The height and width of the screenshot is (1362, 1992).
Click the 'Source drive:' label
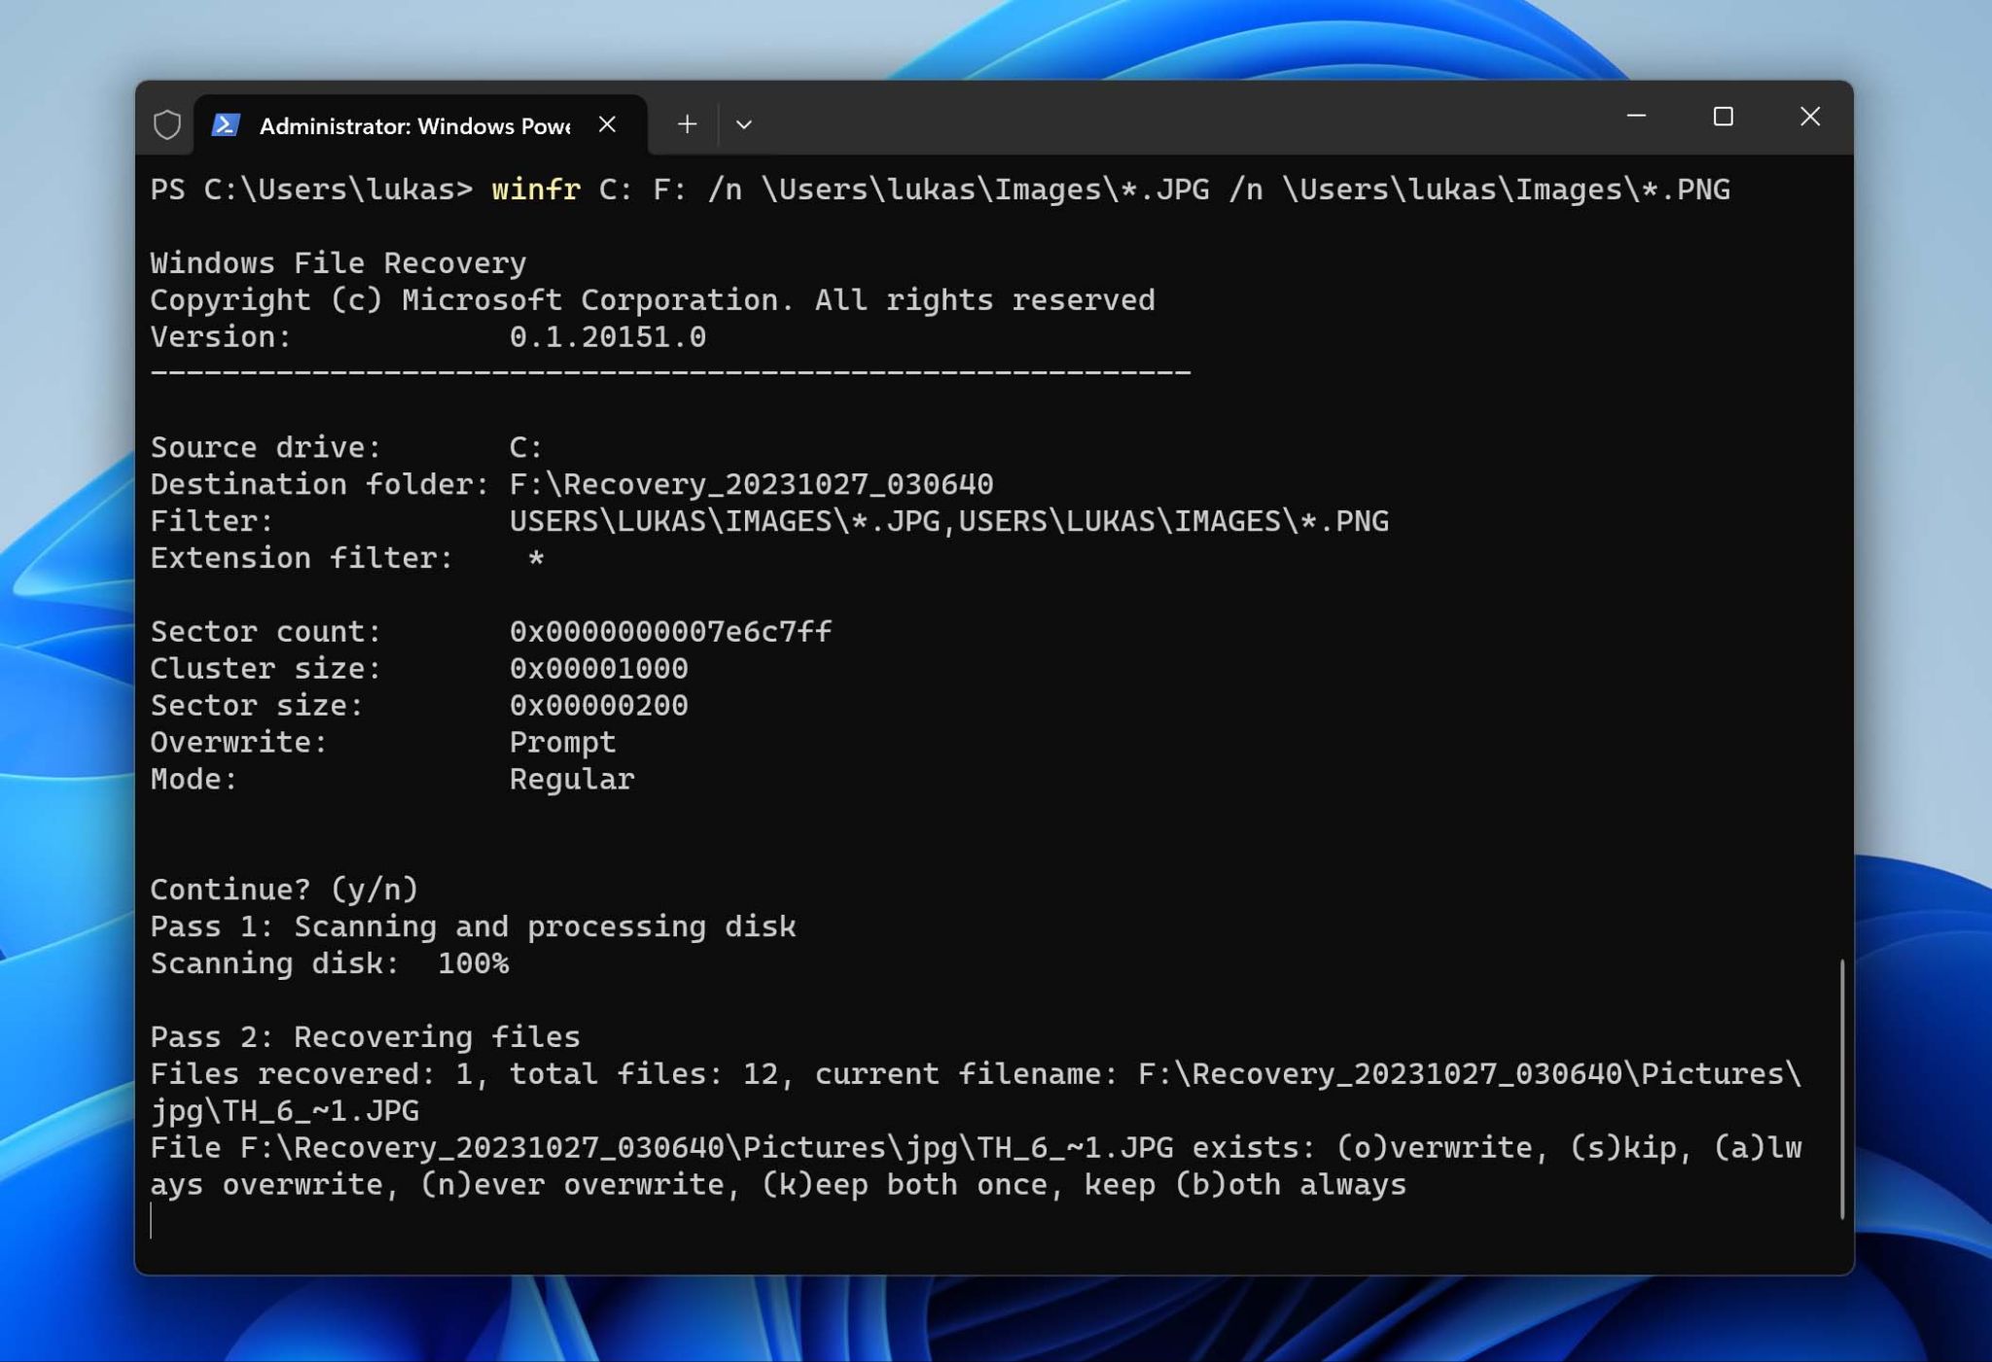(266, 447)
